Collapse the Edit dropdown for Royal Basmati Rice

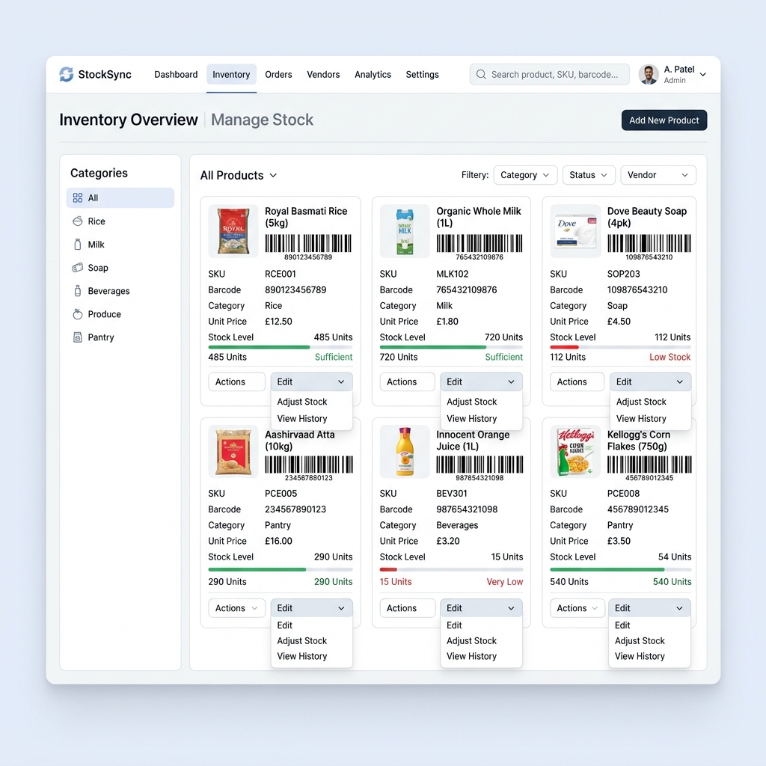(x=311, y=382)
